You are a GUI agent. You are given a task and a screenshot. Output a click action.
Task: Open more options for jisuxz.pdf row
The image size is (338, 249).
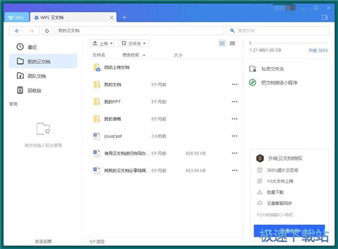tap(235, 136)
